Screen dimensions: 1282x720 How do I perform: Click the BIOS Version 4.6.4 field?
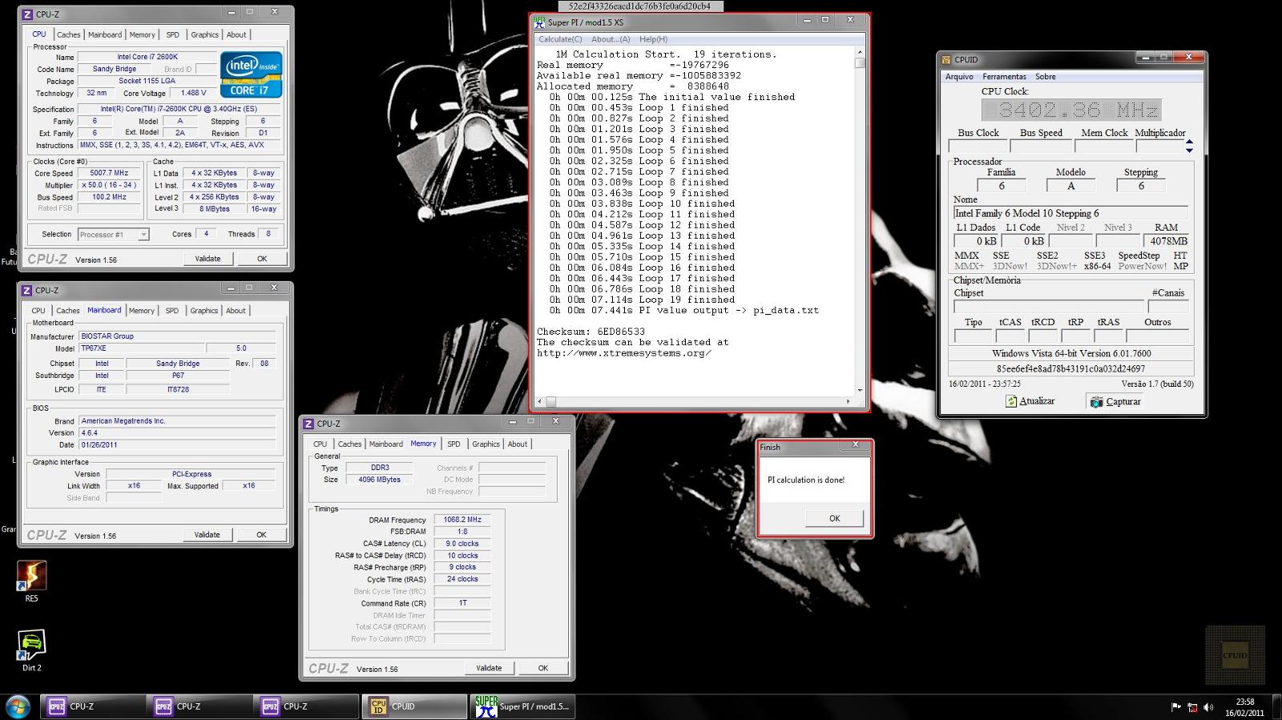(177, 432)
